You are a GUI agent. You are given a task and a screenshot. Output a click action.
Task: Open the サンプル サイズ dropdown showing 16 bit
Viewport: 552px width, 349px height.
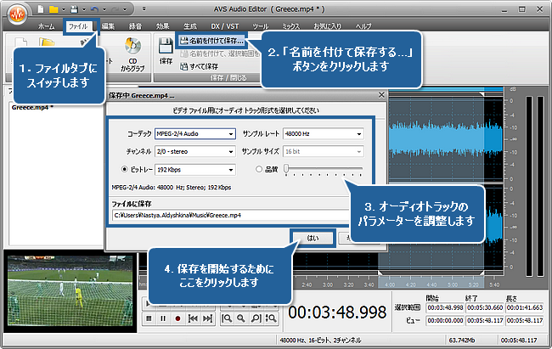pyautogui.click(x=324, y=151)
